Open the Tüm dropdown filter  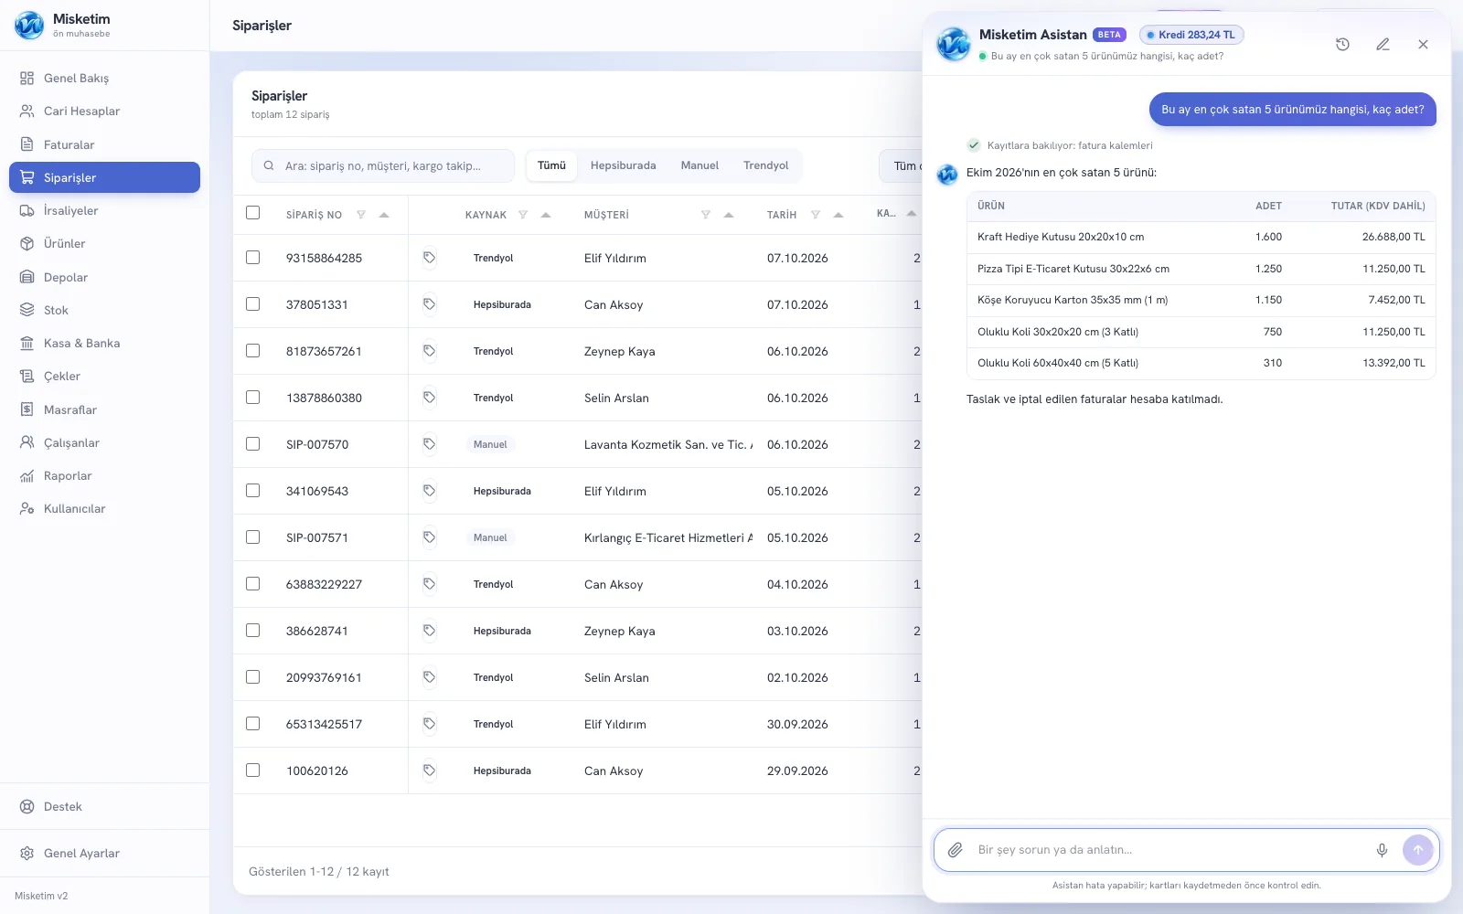click(902, 165)
